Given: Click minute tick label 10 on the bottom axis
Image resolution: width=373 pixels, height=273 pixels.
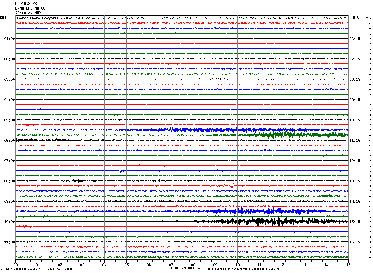Looking at the screenshot, I should click(x=237, y=265).
